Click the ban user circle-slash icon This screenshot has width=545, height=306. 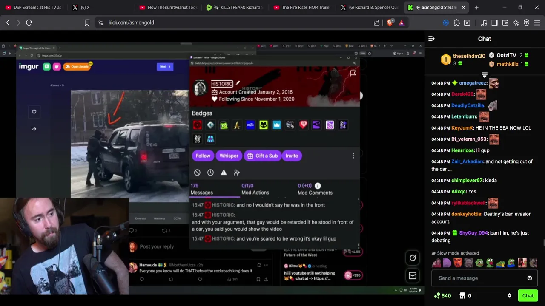coord(197,173)
